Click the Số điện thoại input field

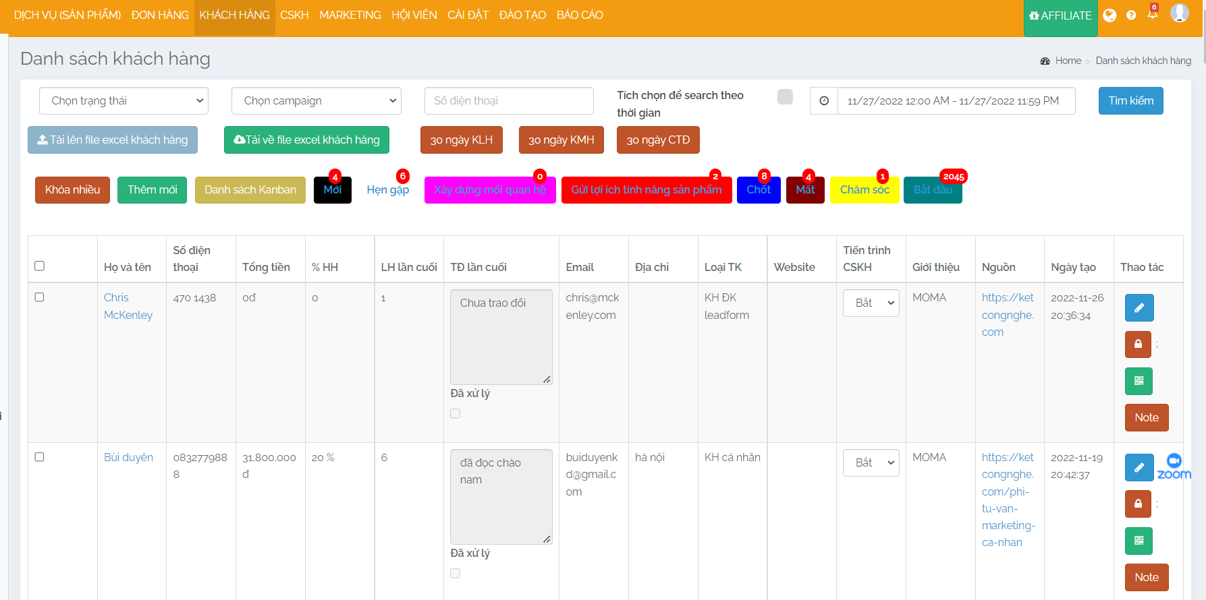(509, 101)
